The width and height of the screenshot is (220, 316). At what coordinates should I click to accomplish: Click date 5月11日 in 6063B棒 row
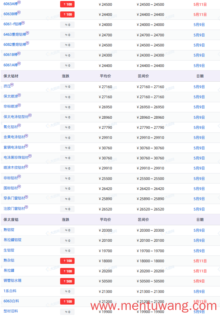tap(200, 14)
